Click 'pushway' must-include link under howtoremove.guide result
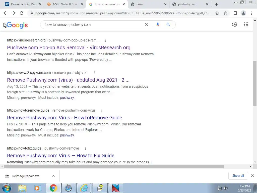Viewport: 257px width, 193px height. pos(67,135)
